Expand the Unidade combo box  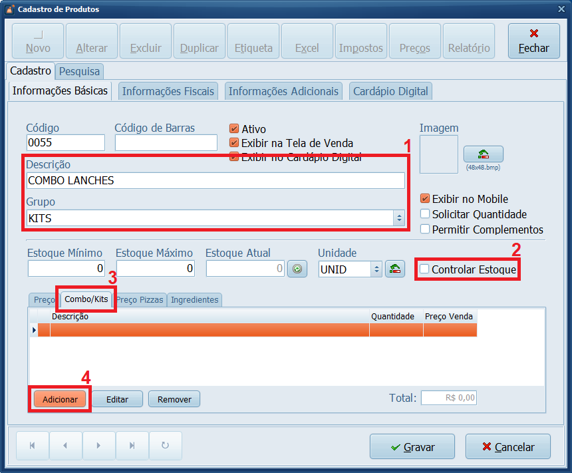375,269
